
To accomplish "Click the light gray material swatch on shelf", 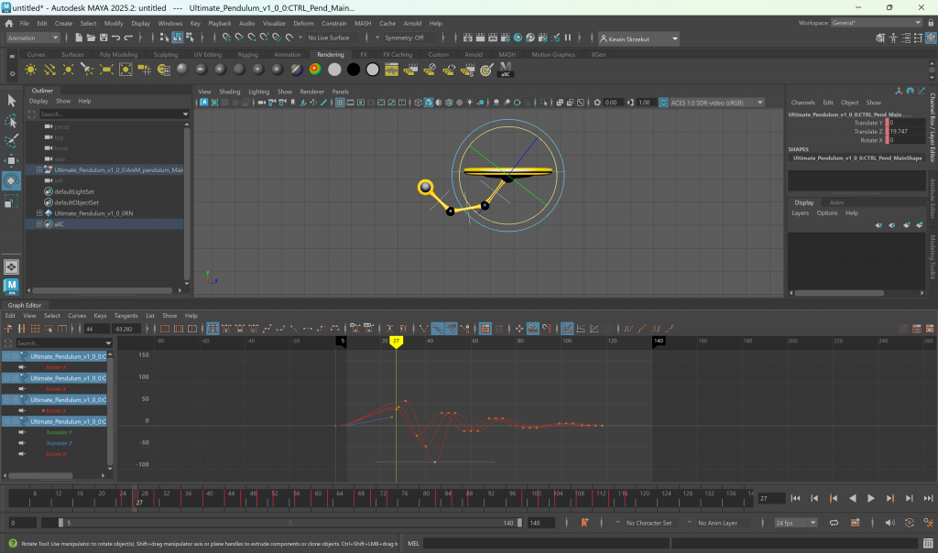I will [x=334, y=70].
